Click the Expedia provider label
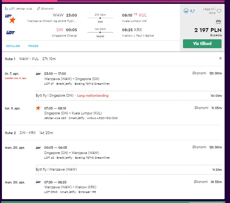This screenshot has height=203, width=230. [x=216, y=35]
